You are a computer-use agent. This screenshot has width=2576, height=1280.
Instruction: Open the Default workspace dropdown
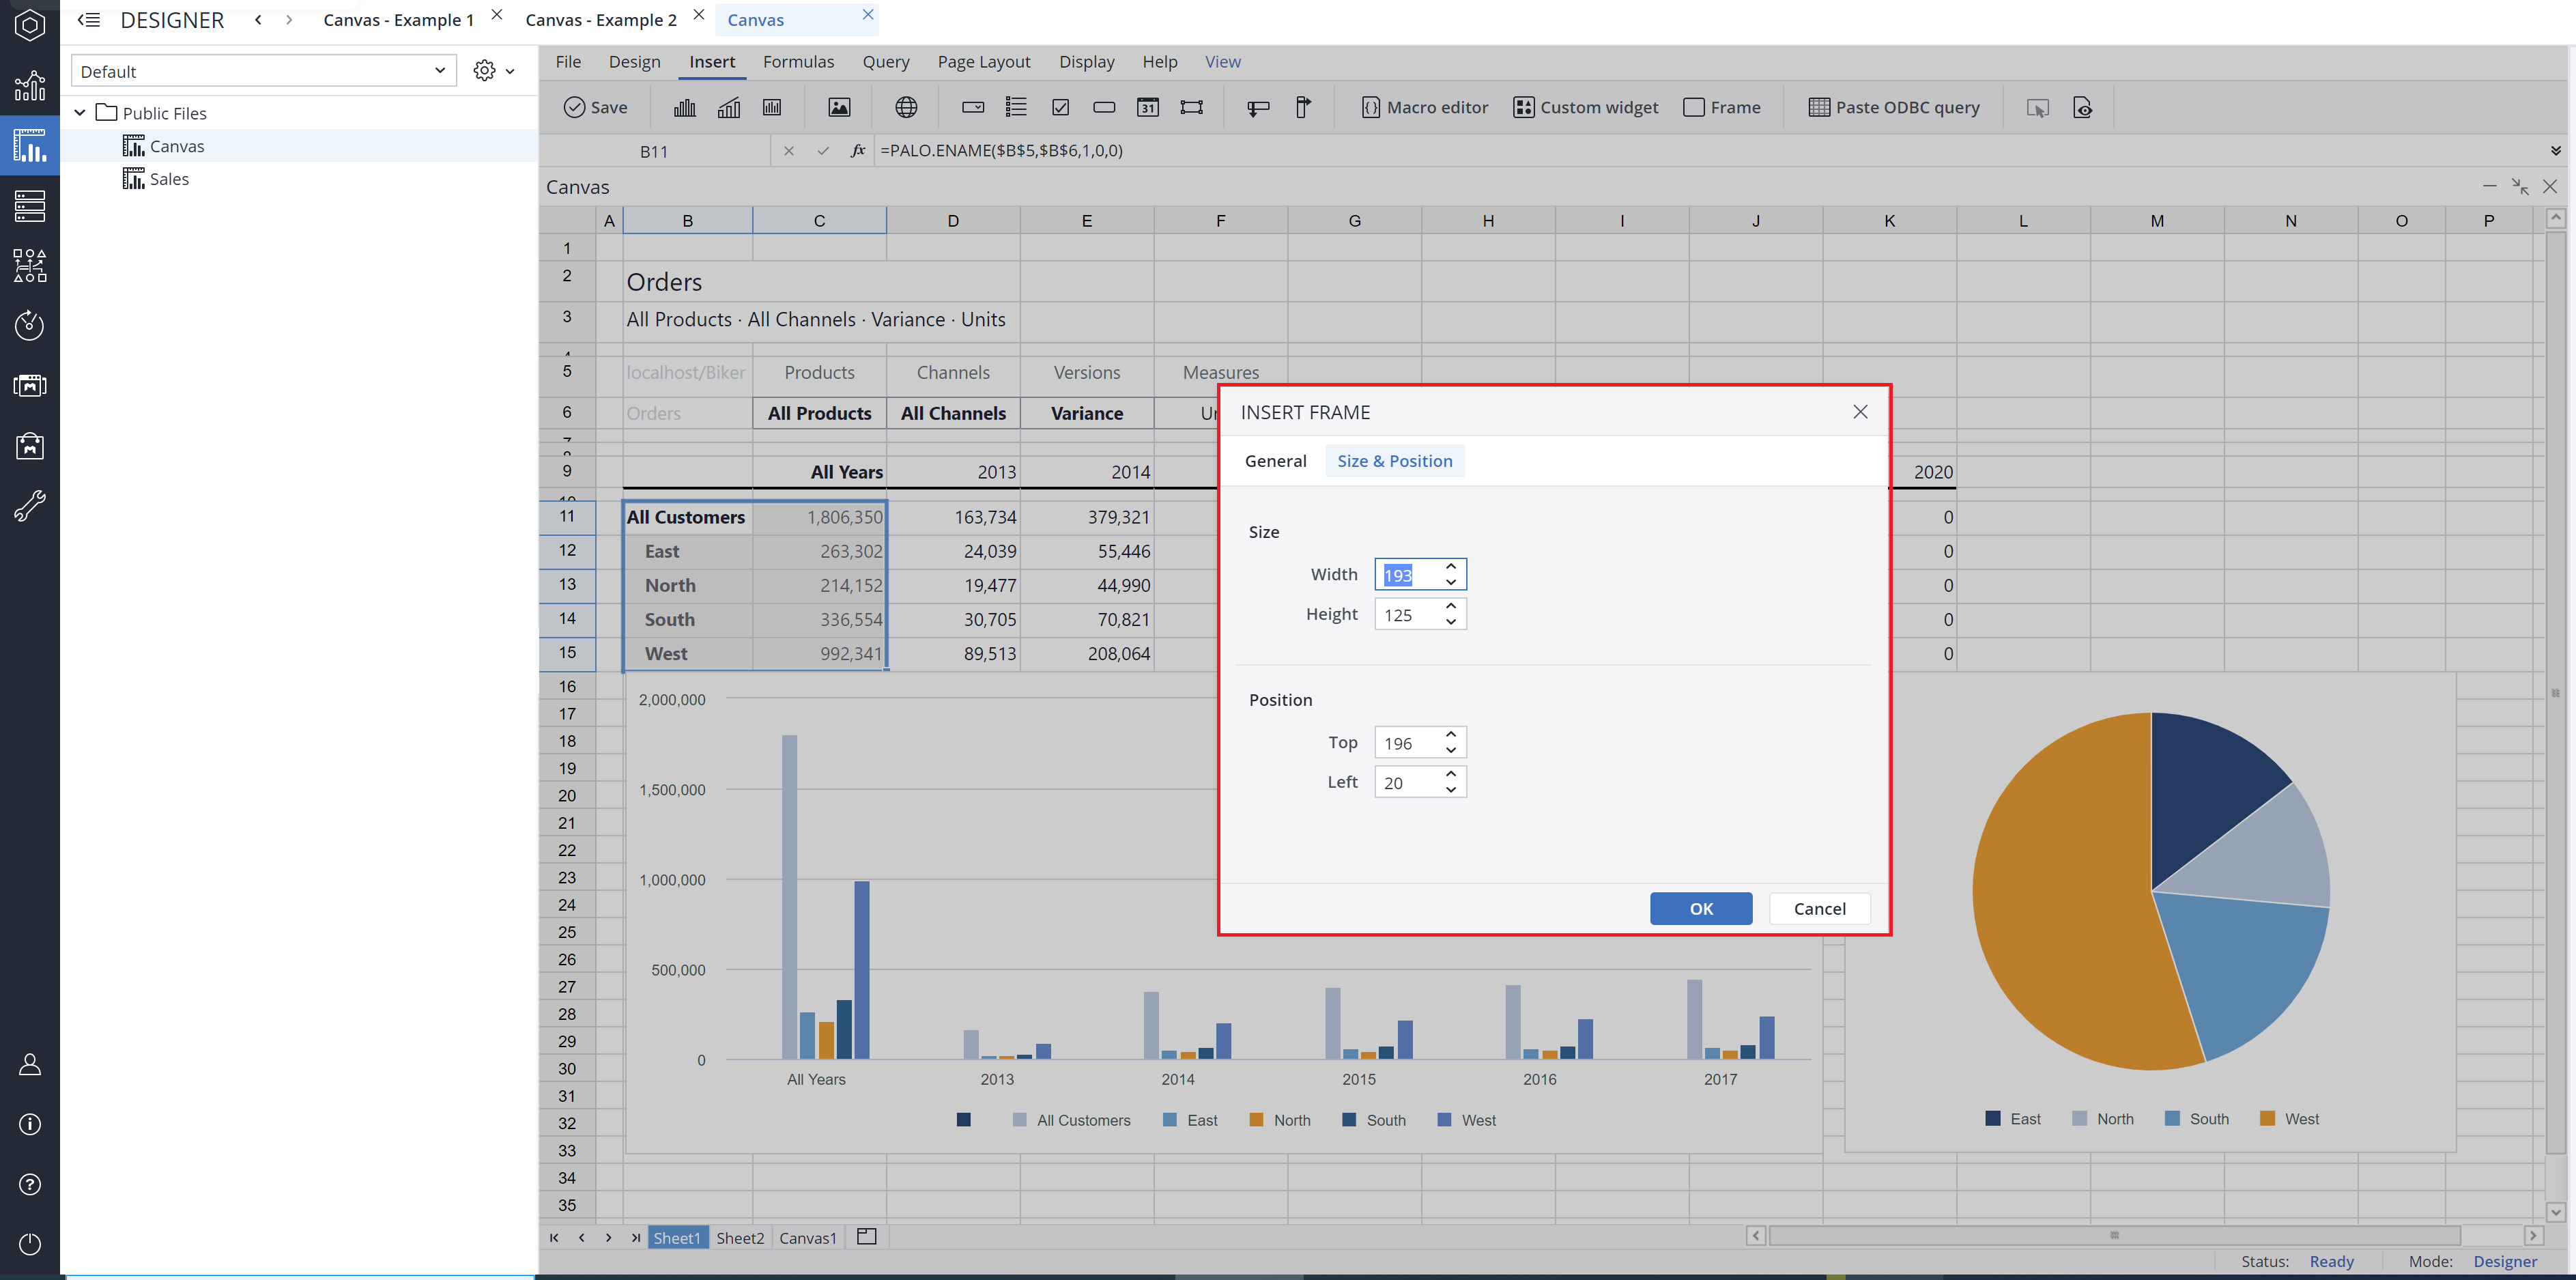click(439, 70)
